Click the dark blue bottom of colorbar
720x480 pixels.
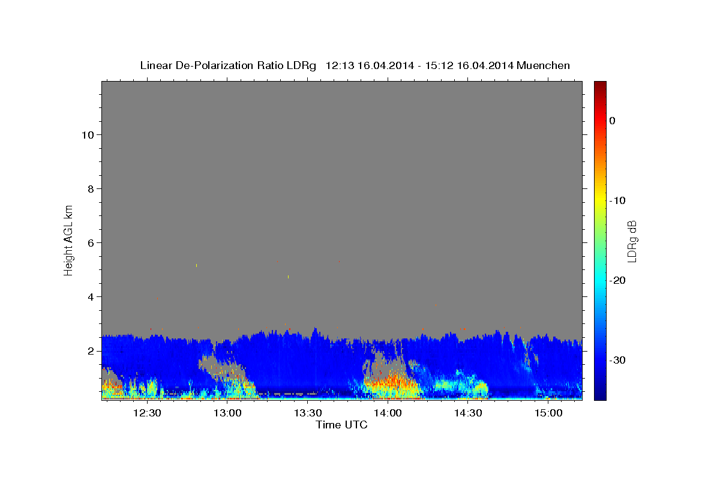(x=600, y=393)
